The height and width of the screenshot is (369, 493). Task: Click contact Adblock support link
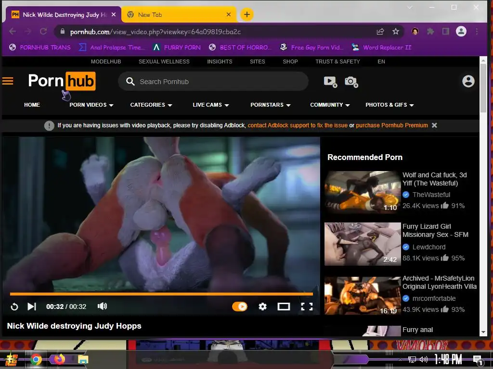(x=298, y=125)
